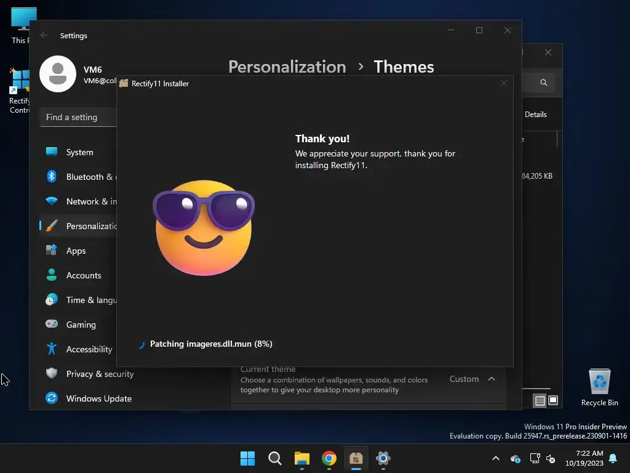
Task: Click the Rectify11 installer taskbar icon
Action: click(356, 458)
